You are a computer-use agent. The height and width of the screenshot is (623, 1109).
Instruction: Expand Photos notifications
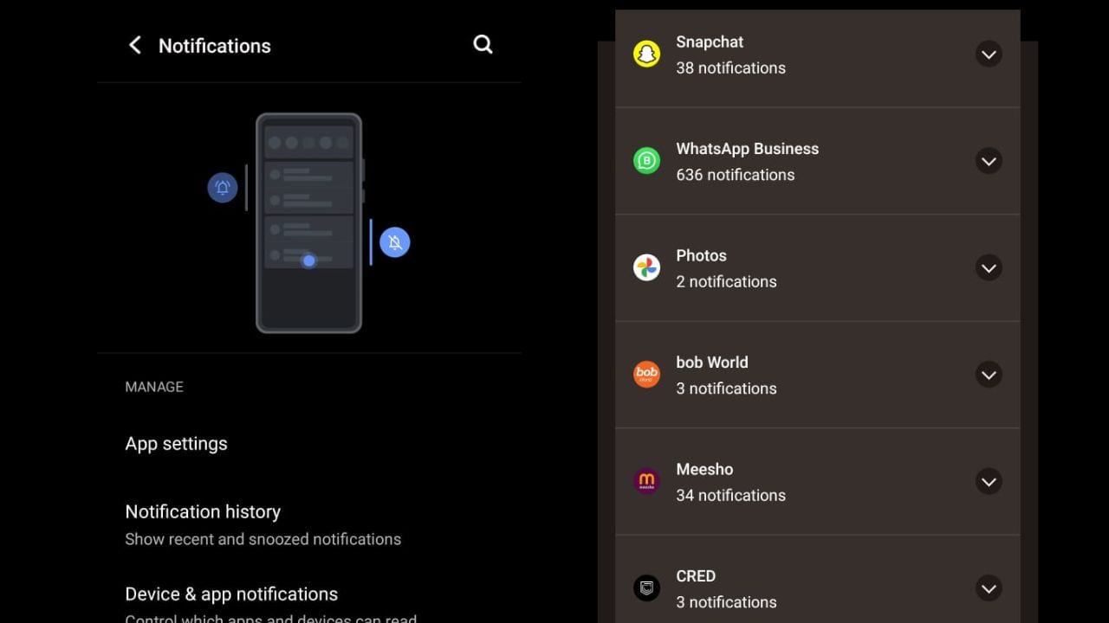[989, 267]
